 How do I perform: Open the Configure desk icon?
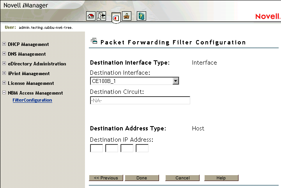(127, 16)
